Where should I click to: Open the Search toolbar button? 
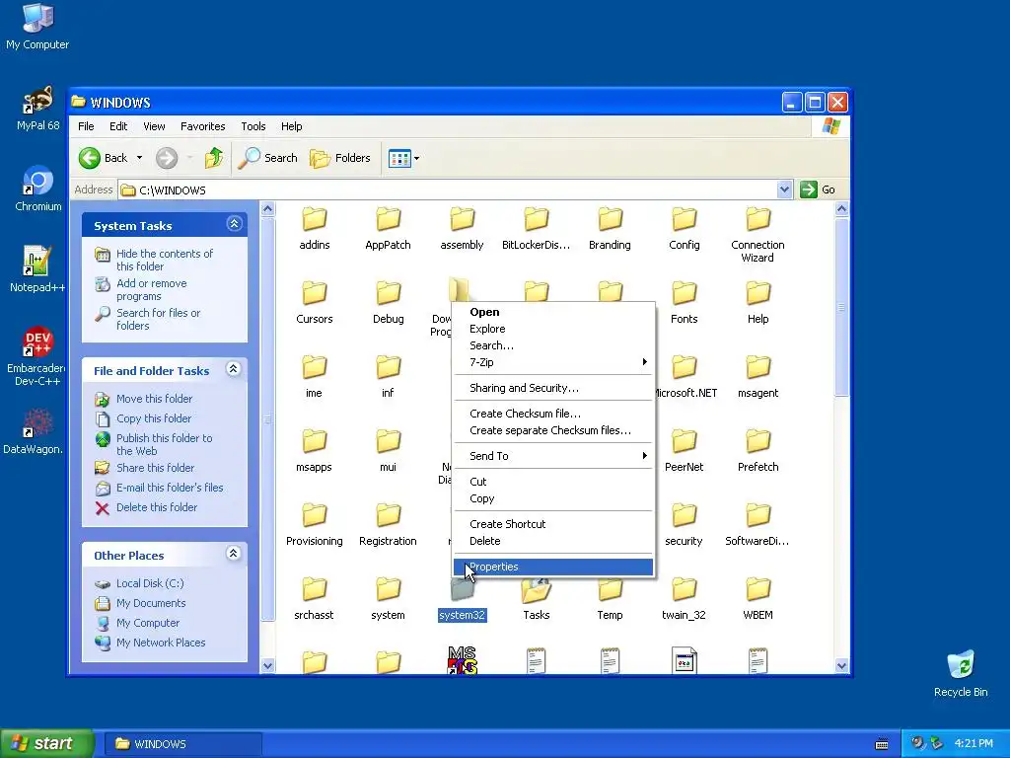coord(268,158)
